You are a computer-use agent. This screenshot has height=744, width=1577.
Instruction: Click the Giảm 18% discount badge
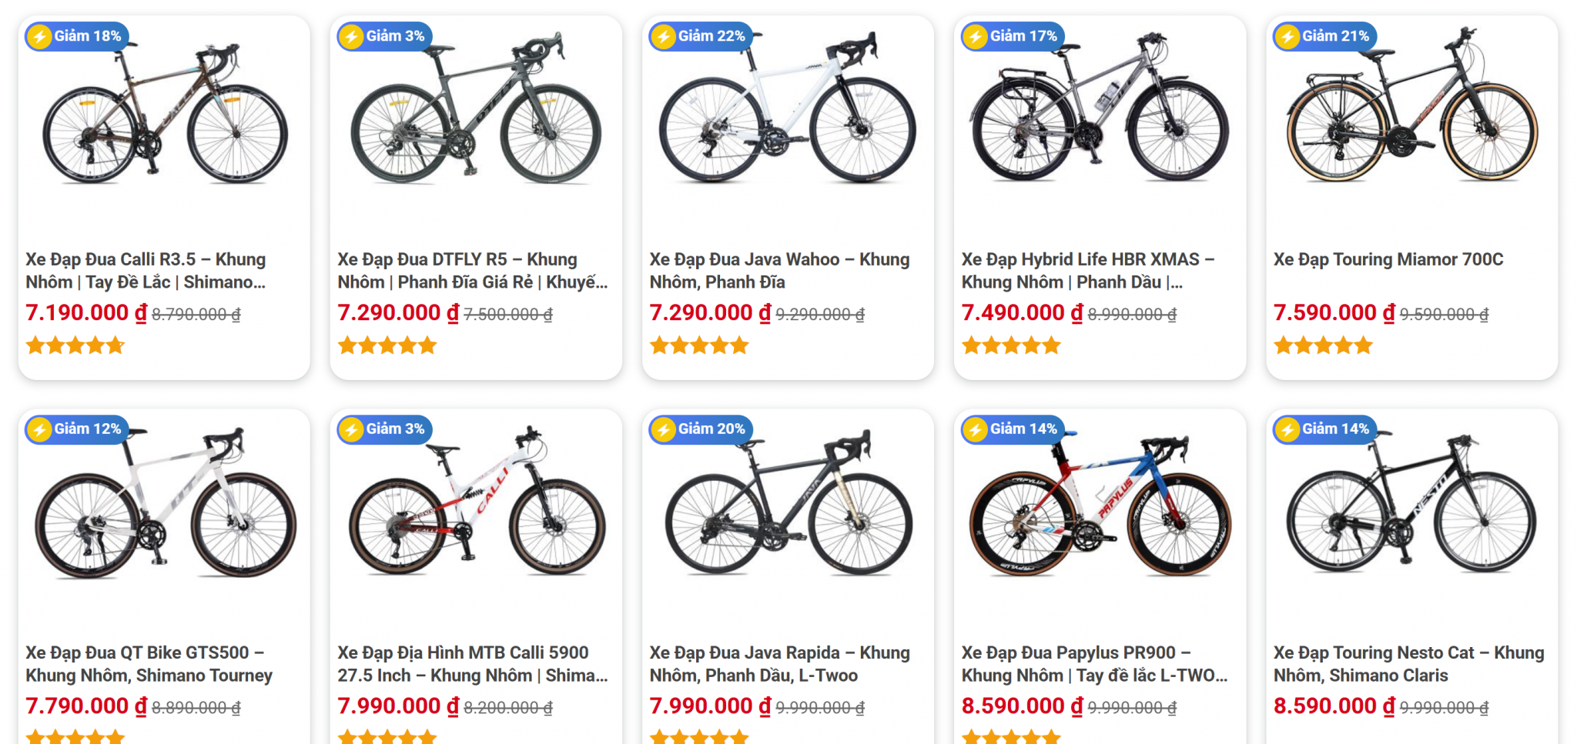tap(75, 36)
